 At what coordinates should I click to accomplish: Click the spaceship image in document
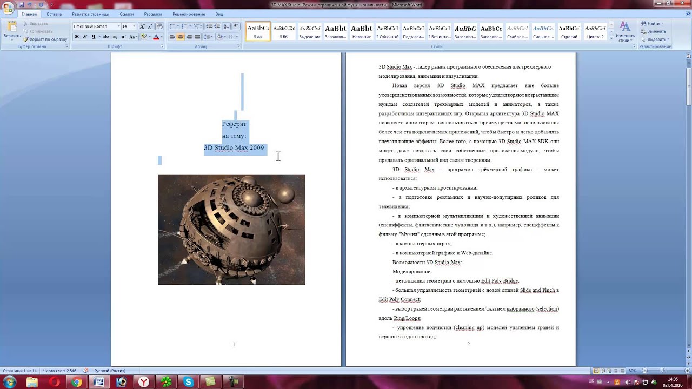click(231, 229)
